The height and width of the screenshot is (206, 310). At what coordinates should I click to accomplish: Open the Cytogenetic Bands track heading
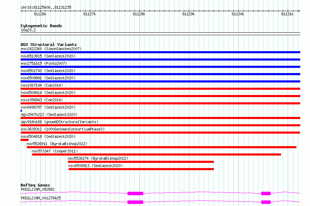pyautogui.click(x=41, y=26)
